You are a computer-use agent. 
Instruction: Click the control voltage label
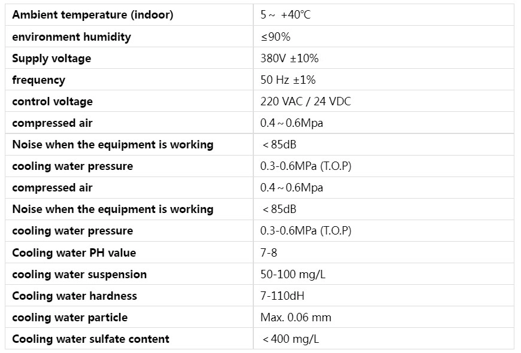(x=53, y=102)
